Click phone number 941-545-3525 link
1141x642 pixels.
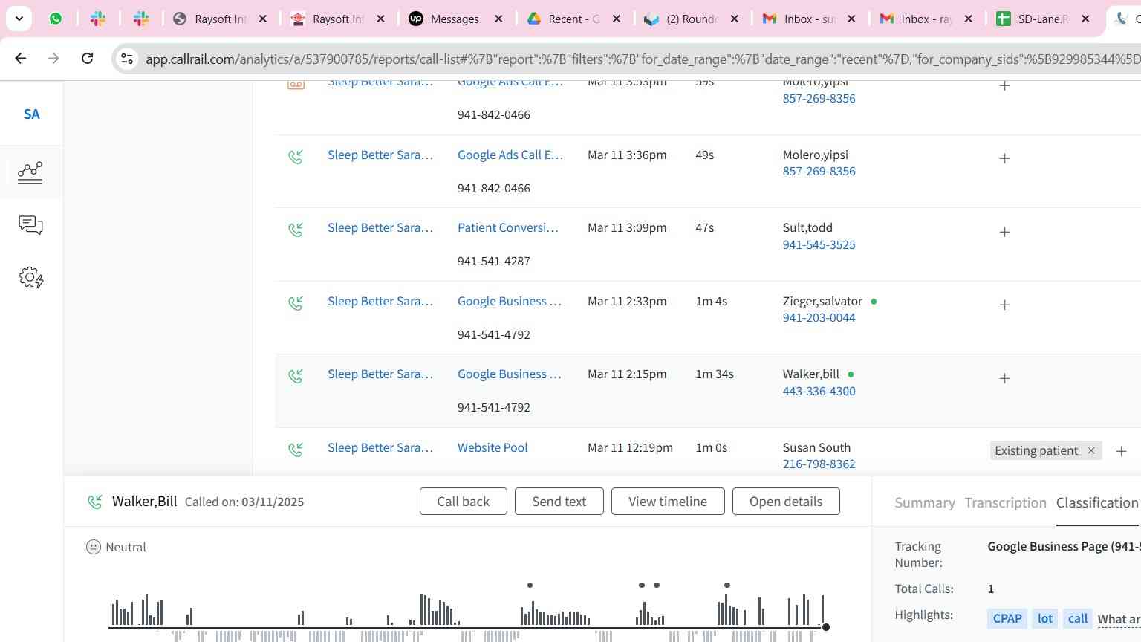pyautogui.click(x=819, y=244)
